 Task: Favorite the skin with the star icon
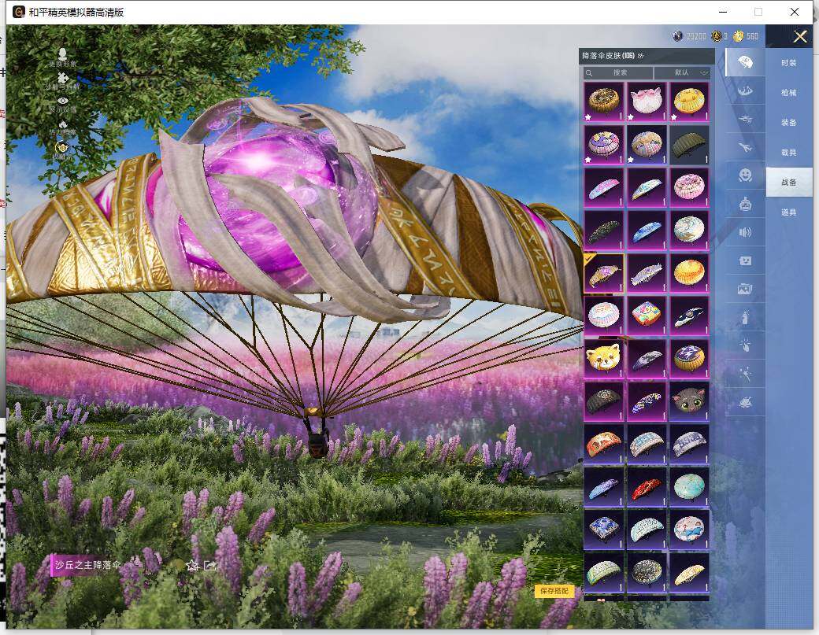click(x=192, y=565)
